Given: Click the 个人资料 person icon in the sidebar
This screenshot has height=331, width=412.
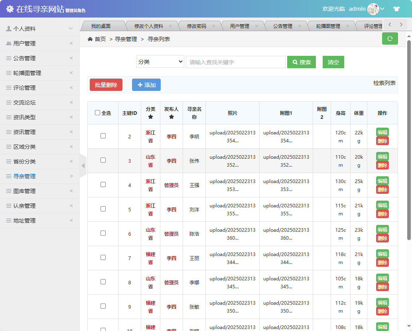Looking at the screenshot, I should pyautogui.click(x=10, y=28).
